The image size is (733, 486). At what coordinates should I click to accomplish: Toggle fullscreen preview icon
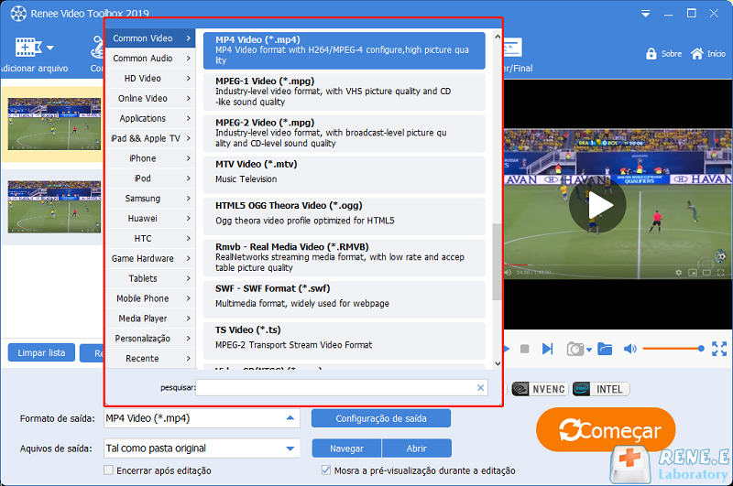point(719,349)
